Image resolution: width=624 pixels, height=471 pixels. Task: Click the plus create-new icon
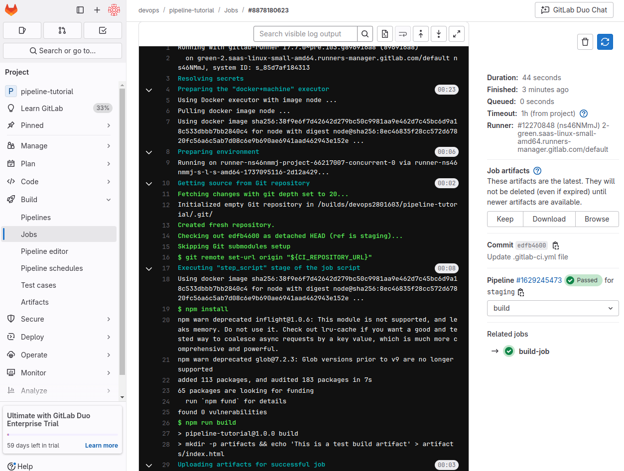coord(97,10)
